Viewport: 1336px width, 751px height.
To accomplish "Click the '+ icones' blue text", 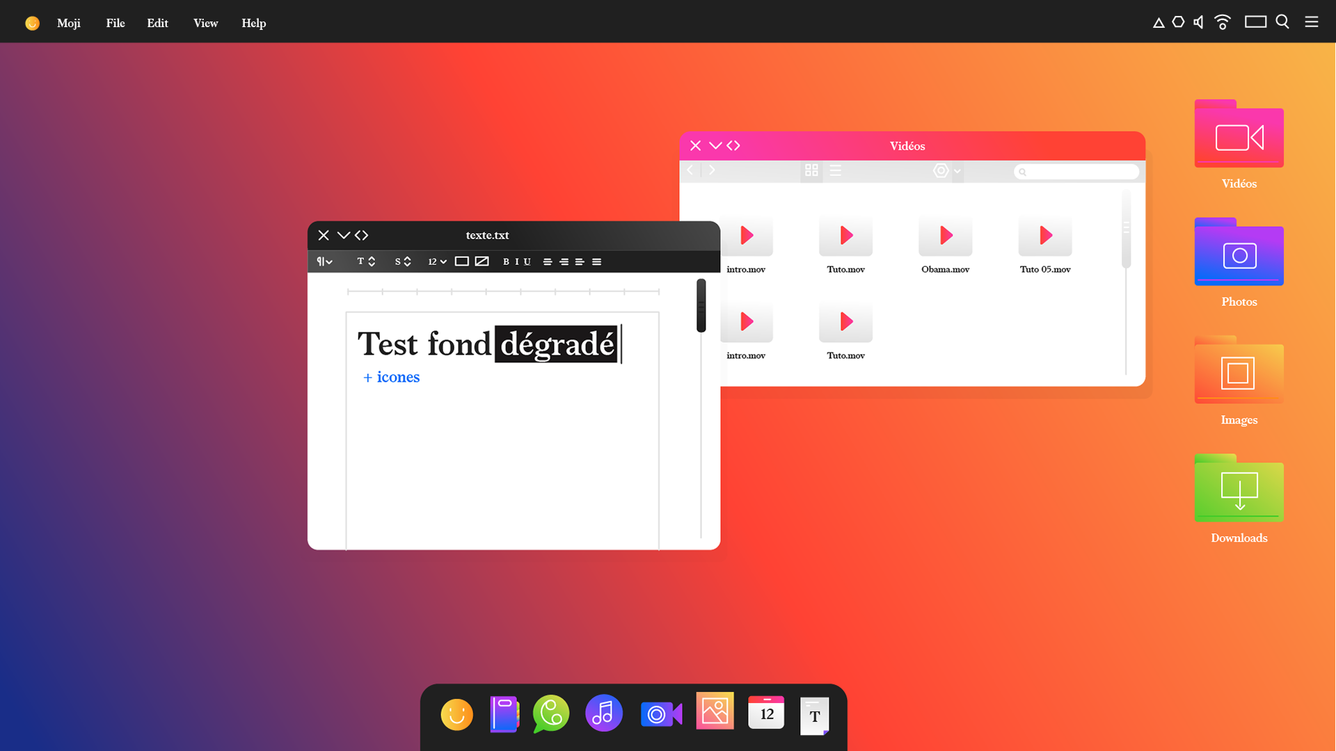I will click(x=391, y=378).
